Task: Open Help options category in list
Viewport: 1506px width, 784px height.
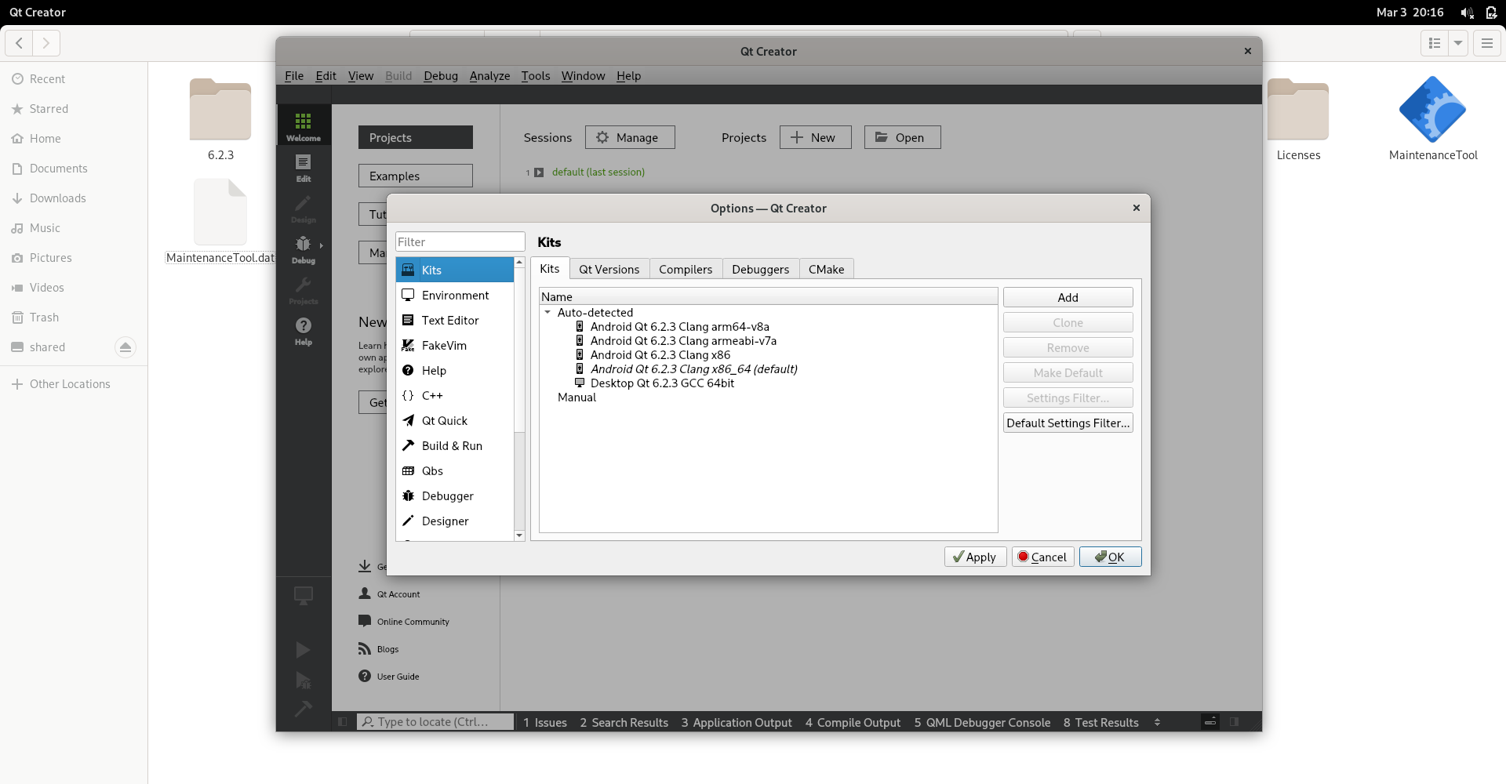Action: pos(455,370)
